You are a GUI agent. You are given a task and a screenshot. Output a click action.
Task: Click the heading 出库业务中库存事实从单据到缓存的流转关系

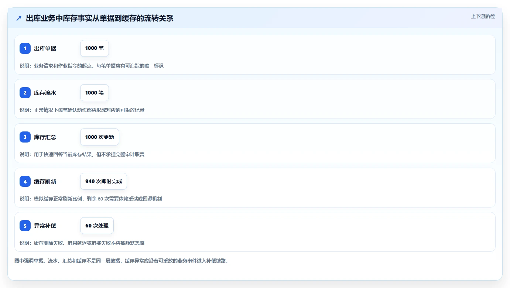point(100,18)
